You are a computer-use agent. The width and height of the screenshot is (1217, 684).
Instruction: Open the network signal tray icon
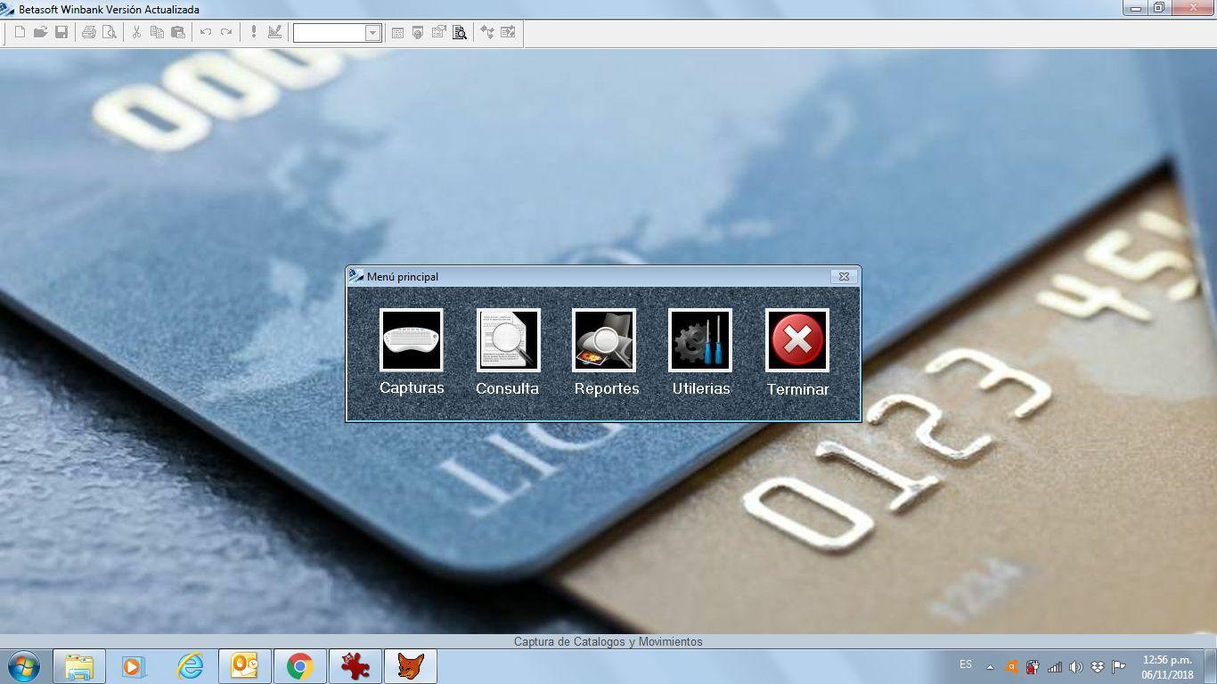[x=1055, y=666]
